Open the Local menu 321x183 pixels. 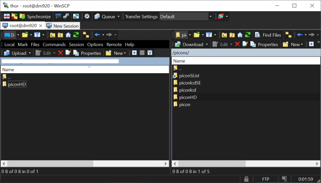coord(10,45)
